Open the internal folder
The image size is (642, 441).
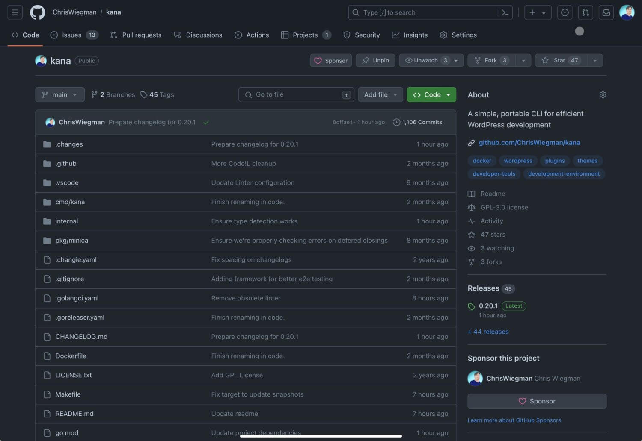pos(67,221)
